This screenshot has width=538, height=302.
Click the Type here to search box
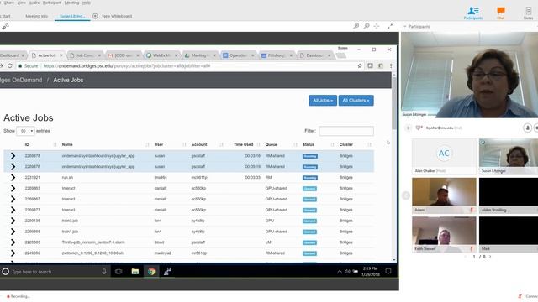55,272
